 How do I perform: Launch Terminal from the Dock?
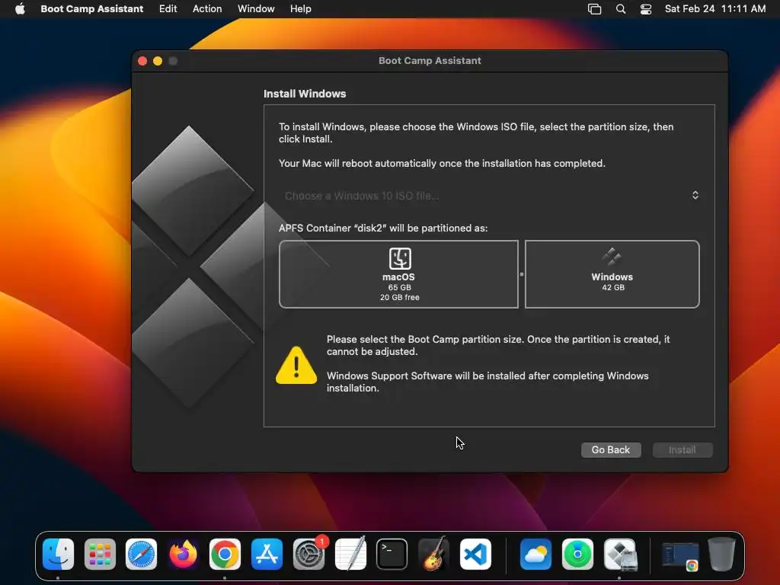tap(392, 555)
